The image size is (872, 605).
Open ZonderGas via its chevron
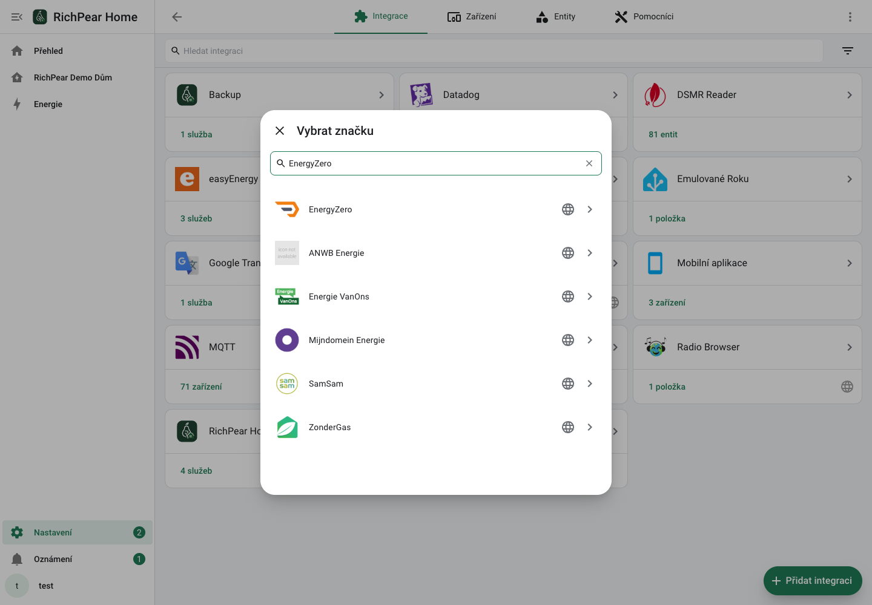click(590, 427)
